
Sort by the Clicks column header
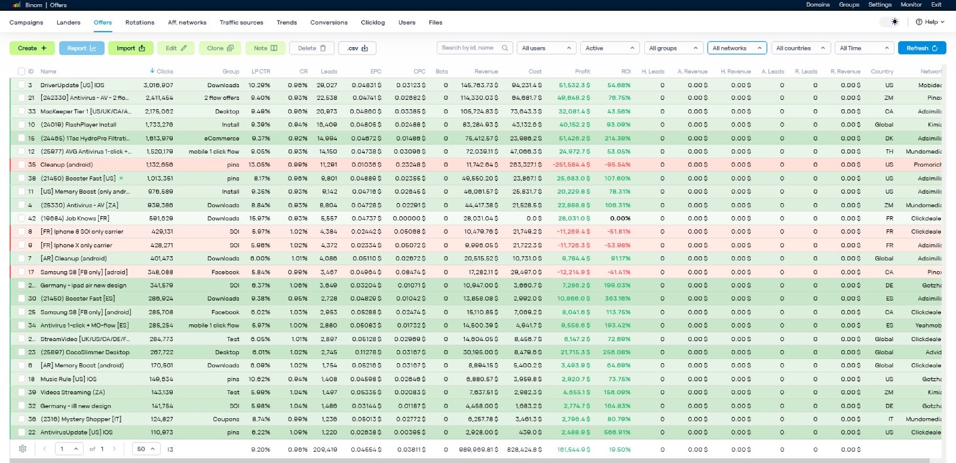164,72
